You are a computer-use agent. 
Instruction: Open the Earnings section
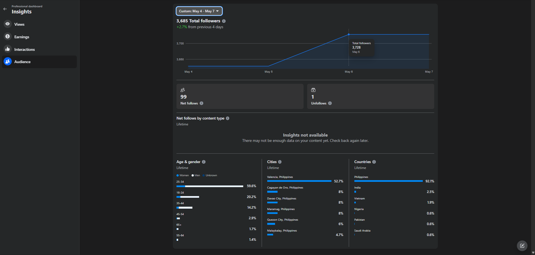22,37
